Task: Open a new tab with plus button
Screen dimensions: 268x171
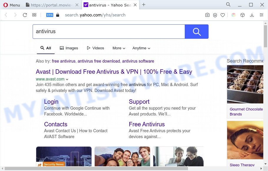Action: click(x=144, y=5)
